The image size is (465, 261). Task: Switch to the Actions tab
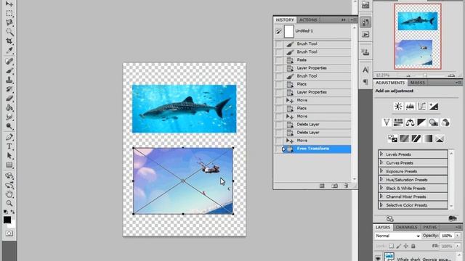point(308,20)
